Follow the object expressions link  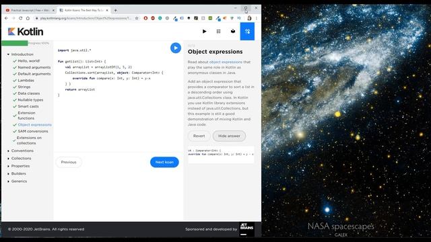point(226,62)
